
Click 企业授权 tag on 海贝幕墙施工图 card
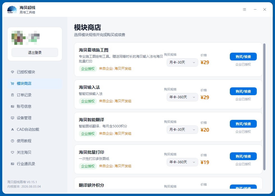click(88, 69)
